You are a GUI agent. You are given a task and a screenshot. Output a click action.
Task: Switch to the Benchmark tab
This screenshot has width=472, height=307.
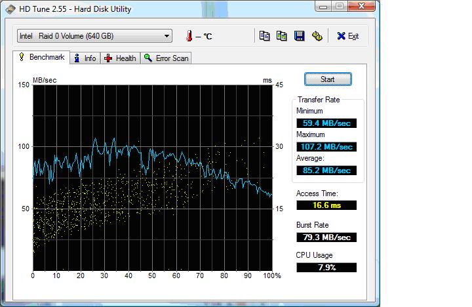pyautogui.click(x=41, y=57)
